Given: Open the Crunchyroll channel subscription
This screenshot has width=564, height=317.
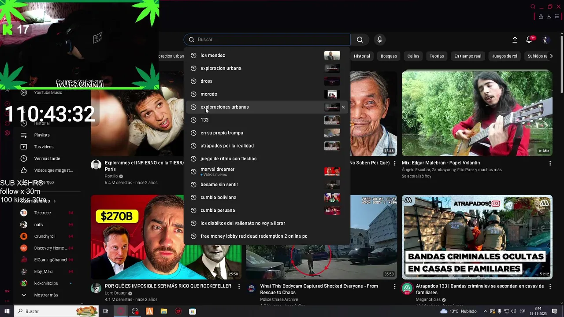Looking at the screenshot, I should point(44,236).
